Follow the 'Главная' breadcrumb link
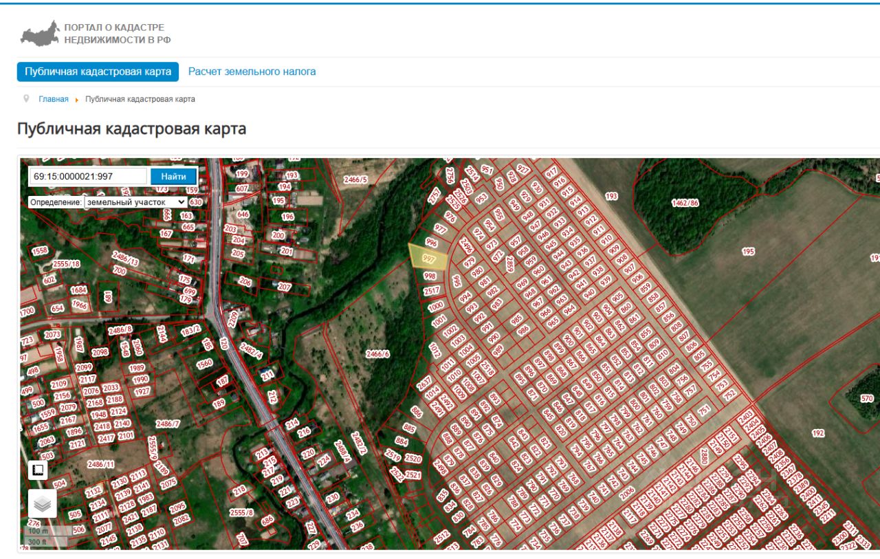The width and height of the screenshot is (880, 559). click(x=54, y=99)
